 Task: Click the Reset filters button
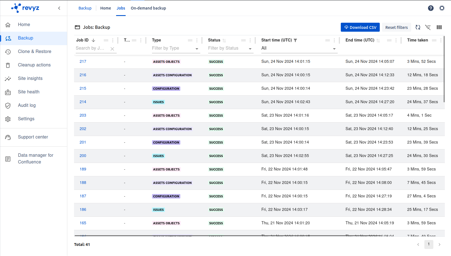(x=397, y=27)
